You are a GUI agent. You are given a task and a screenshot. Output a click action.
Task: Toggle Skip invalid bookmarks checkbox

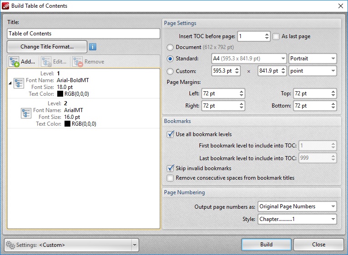coord(170,168)
